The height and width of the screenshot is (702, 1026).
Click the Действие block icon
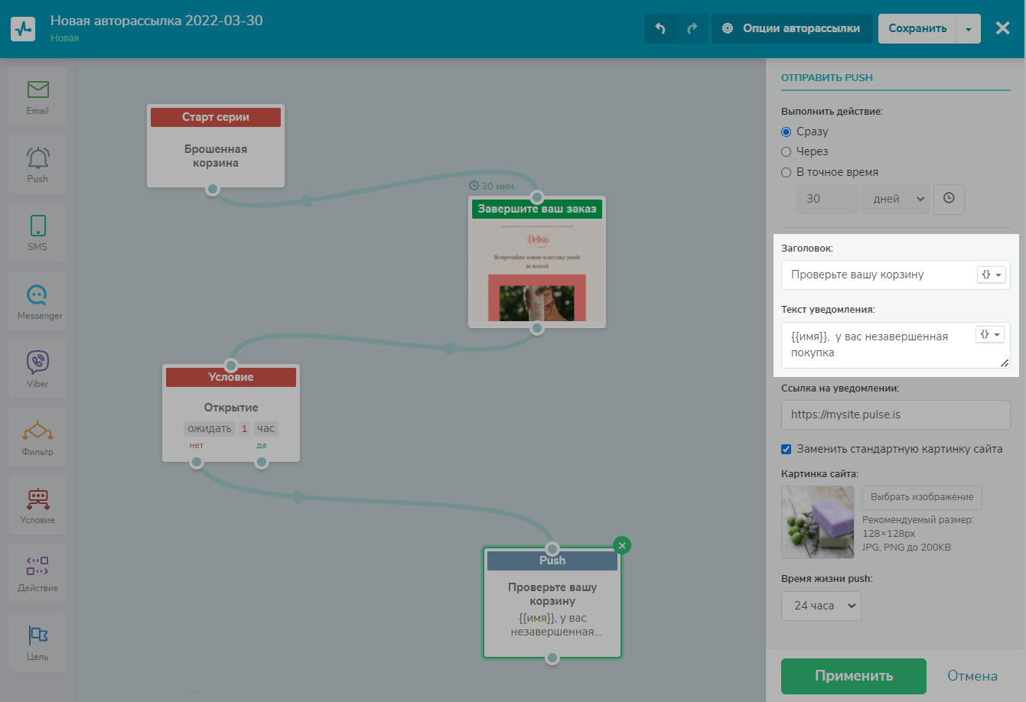37,567
